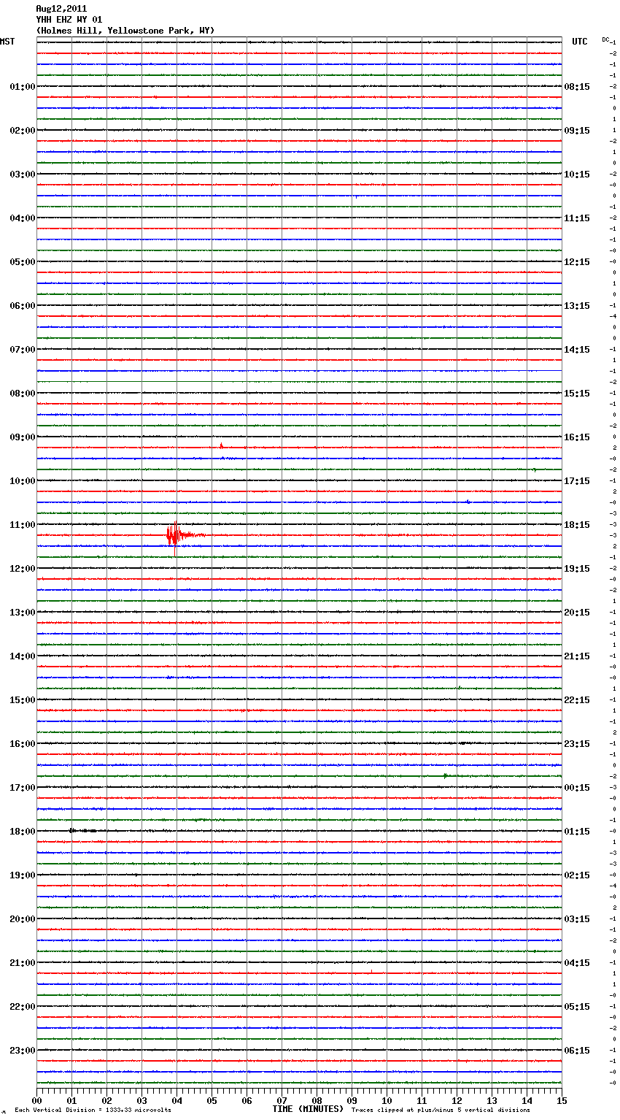This screenshot has width=620, height=1120.
Task: Click the date text "Aug12,2011"
Action: click(x=61, y=9)
